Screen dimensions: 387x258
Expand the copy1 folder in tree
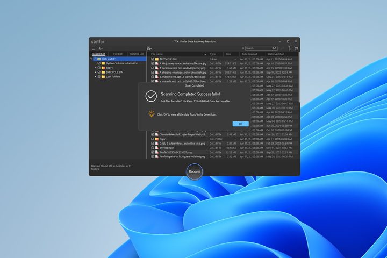[95, 68]
